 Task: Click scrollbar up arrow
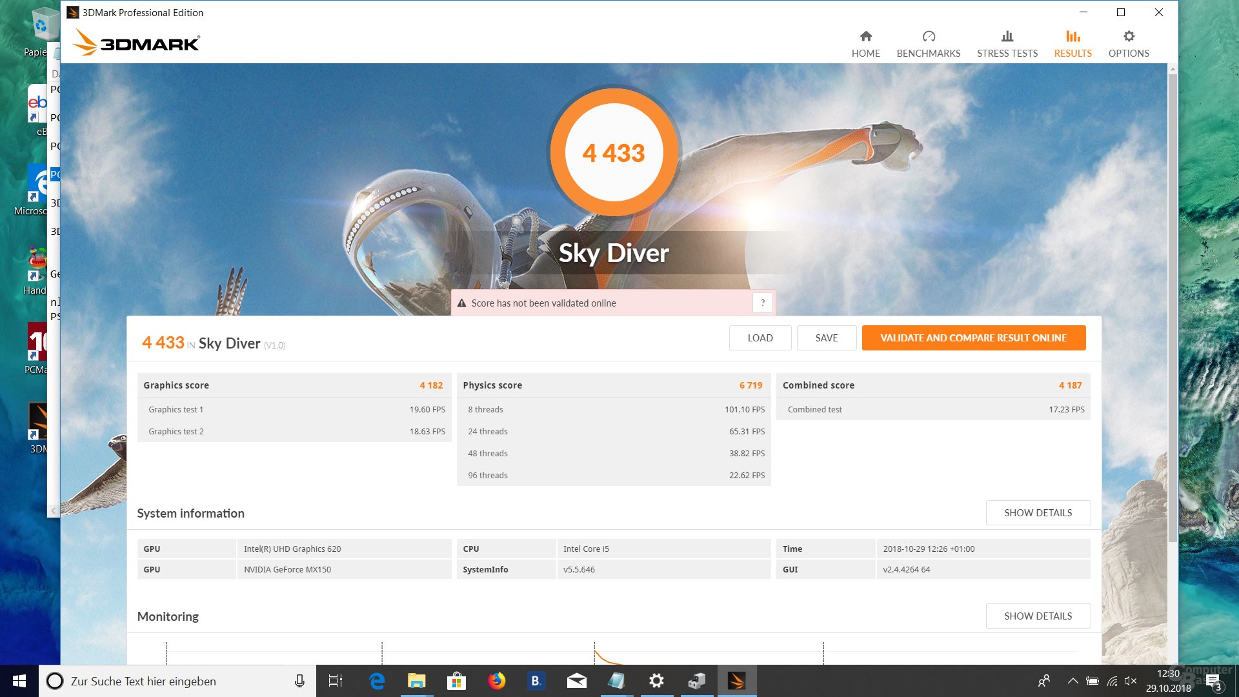[1173, 68]
